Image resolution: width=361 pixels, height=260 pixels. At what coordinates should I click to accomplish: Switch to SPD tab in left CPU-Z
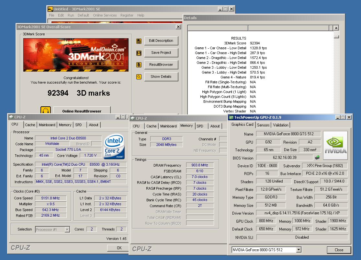pyautogui.click(x=78, y=125)
